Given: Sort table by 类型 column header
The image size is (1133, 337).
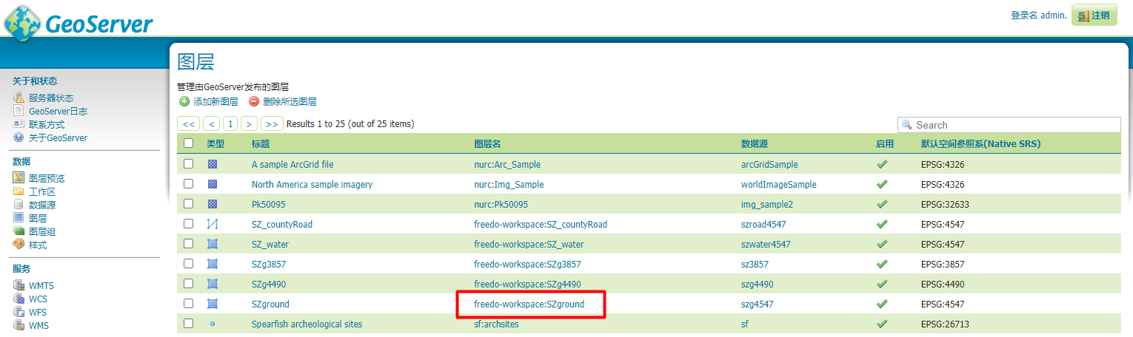Looking at the screenshot, I should [x=215, y=144].
